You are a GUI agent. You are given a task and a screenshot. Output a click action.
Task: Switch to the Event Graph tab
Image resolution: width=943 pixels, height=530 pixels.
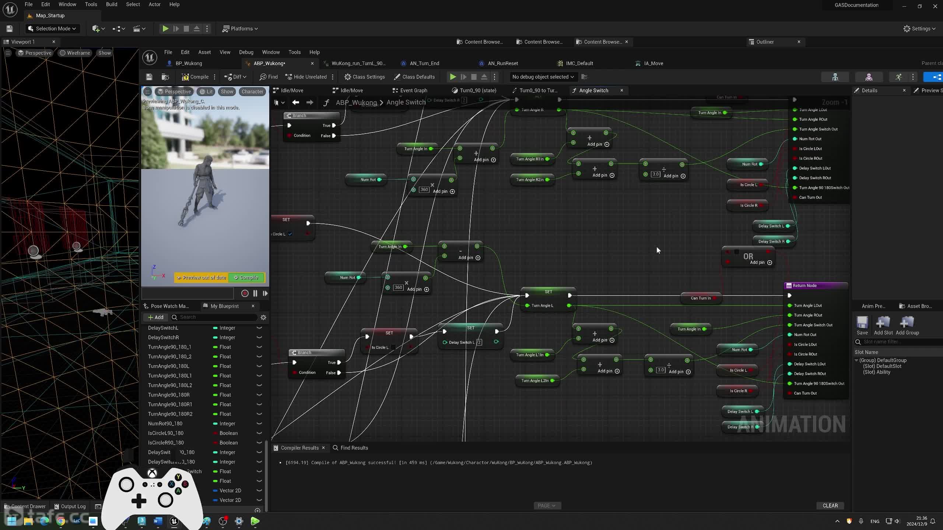click(413, 90)
